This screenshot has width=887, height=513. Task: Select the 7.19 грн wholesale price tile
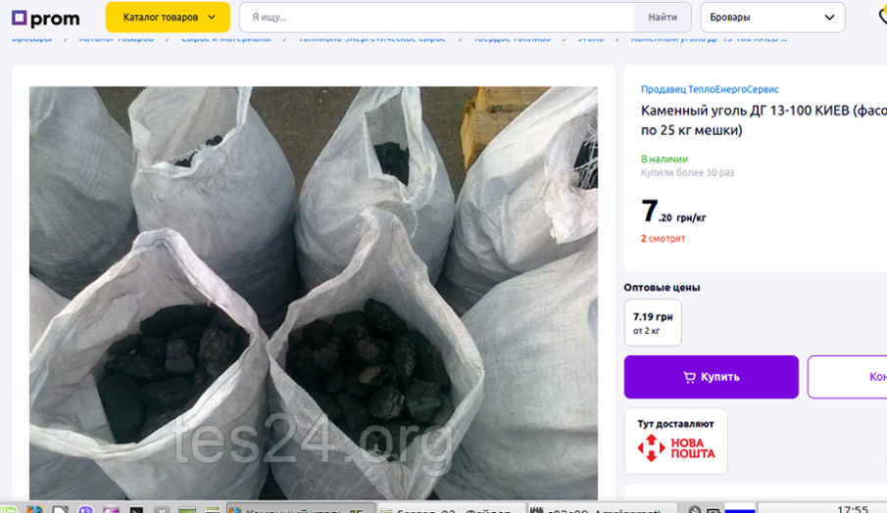pos(653,322)
